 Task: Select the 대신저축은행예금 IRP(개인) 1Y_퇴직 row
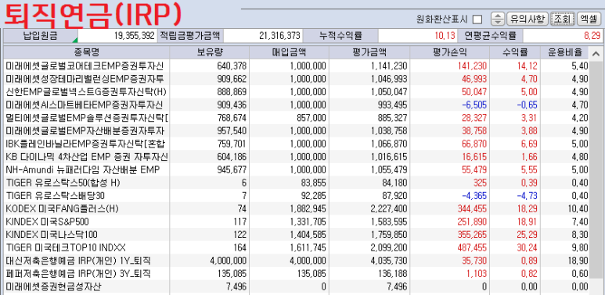click(296, 261)
